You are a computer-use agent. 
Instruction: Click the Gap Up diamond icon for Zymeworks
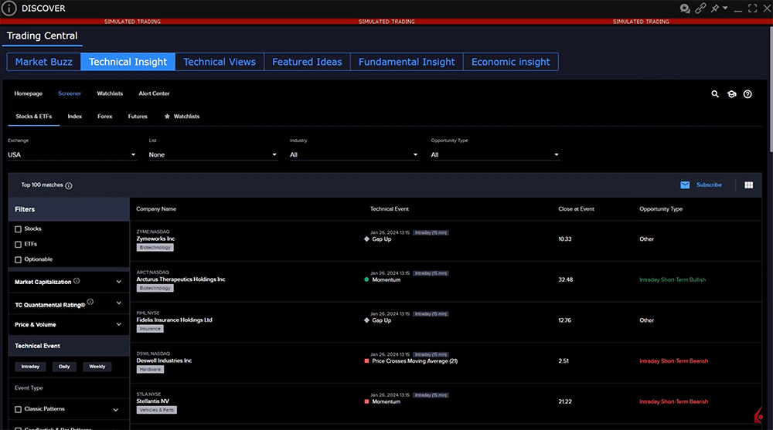tap(366, 239)
